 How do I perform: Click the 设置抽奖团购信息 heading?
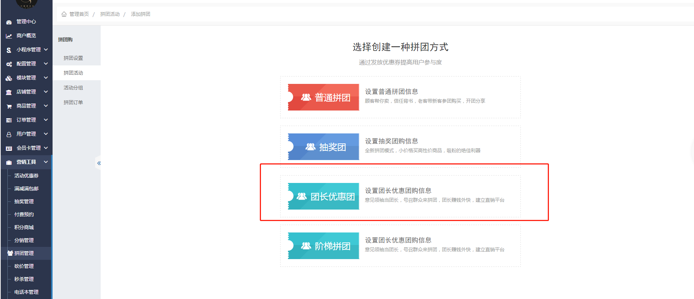tap(392, 141)
